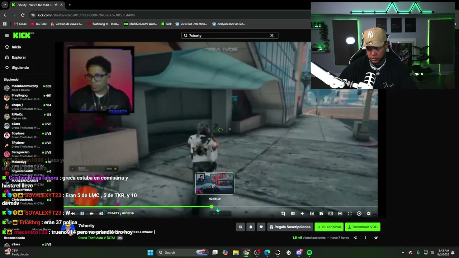The height and width of the screenshot is (258, 459).
Task: Open Soydaee channel in following list
Action: click(x=27, y=135)
